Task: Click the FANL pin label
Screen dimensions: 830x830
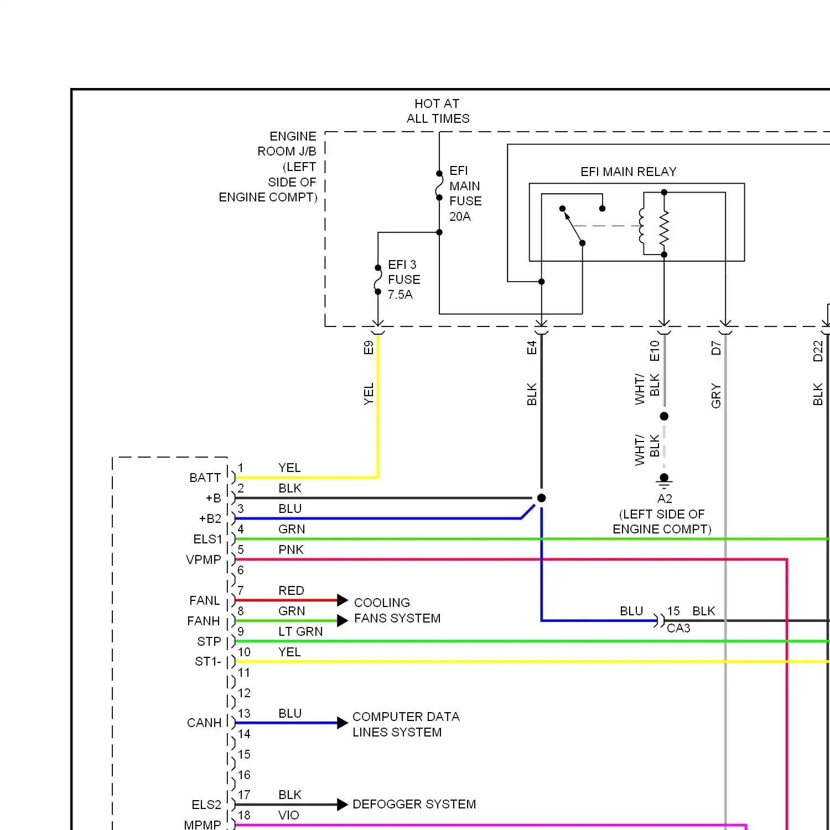Action: pyautogui.click(x=204, y=600)
